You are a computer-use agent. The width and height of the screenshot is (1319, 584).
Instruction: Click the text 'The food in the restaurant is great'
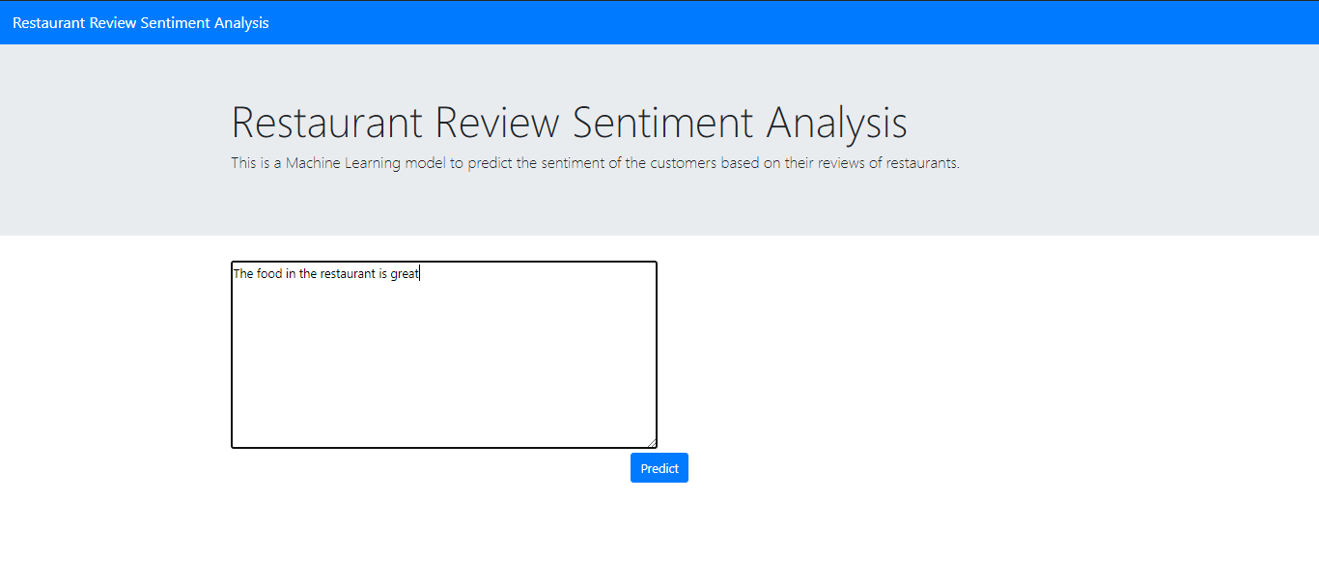click(324, 273)
